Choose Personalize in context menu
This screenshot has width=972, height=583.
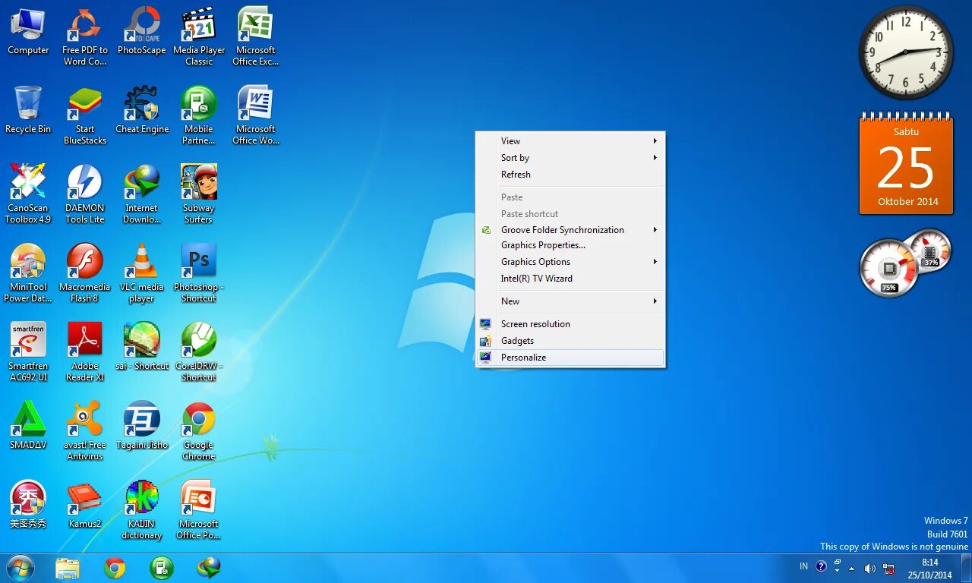(x=570, y=358)
